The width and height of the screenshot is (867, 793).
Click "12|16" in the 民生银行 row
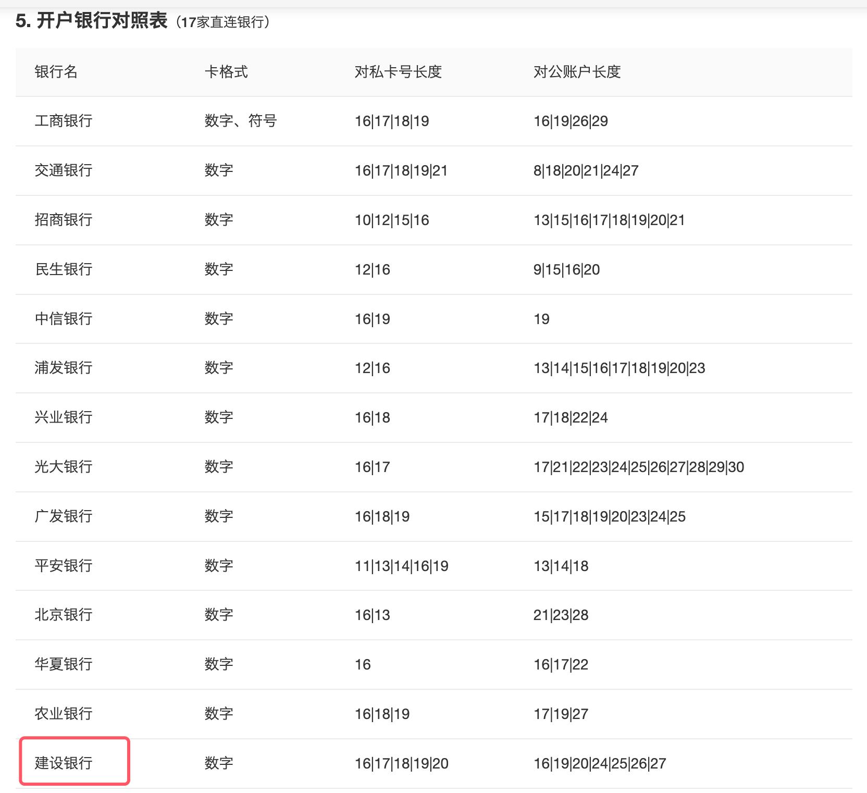[x=373, y=270]
